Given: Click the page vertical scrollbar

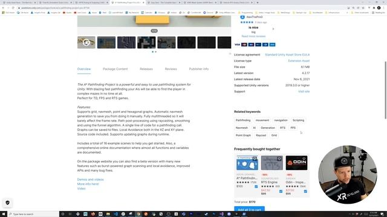Looking at the screenshot, I should pos(386,90).
